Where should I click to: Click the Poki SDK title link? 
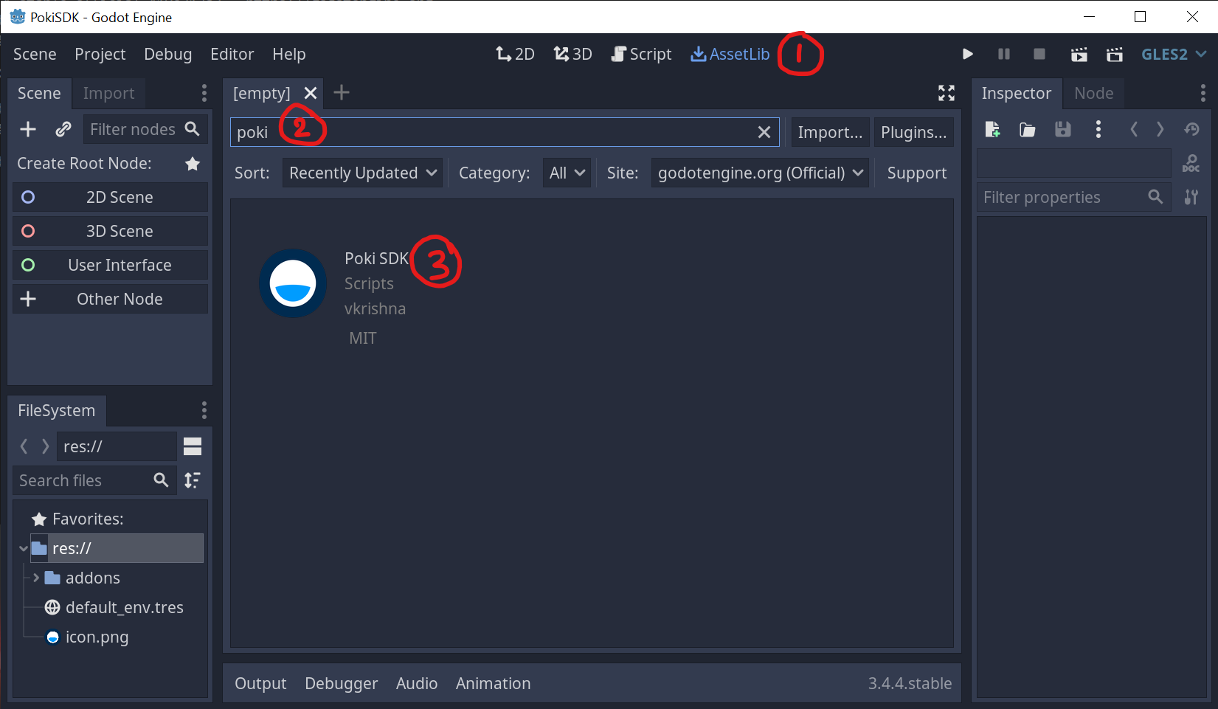[x=376, y=258]
